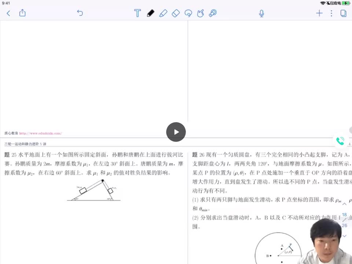352x264 pixels.
Task: Click the '题 25' problem heading
Action: coord(11,155)
